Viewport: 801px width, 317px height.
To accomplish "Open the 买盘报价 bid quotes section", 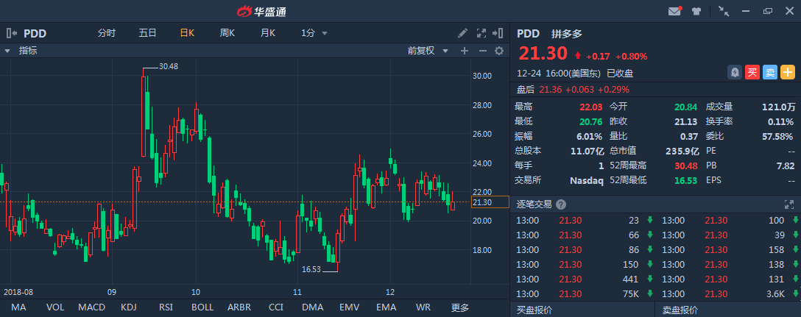I will 534,310.
